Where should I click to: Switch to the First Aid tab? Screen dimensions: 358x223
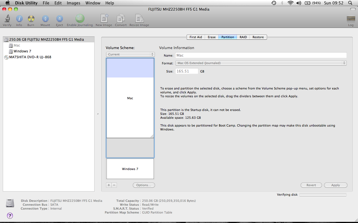(196, 37)
